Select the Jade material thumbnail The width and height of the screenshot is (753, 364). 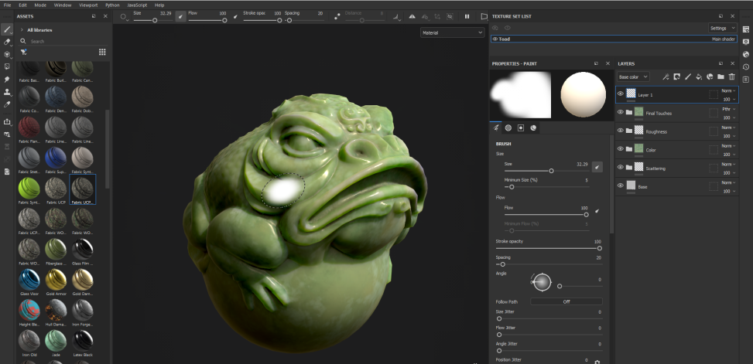tap(56, 341)
